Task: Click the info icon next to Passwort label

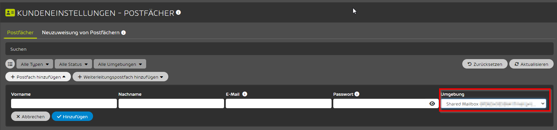Action: [357, 94]
